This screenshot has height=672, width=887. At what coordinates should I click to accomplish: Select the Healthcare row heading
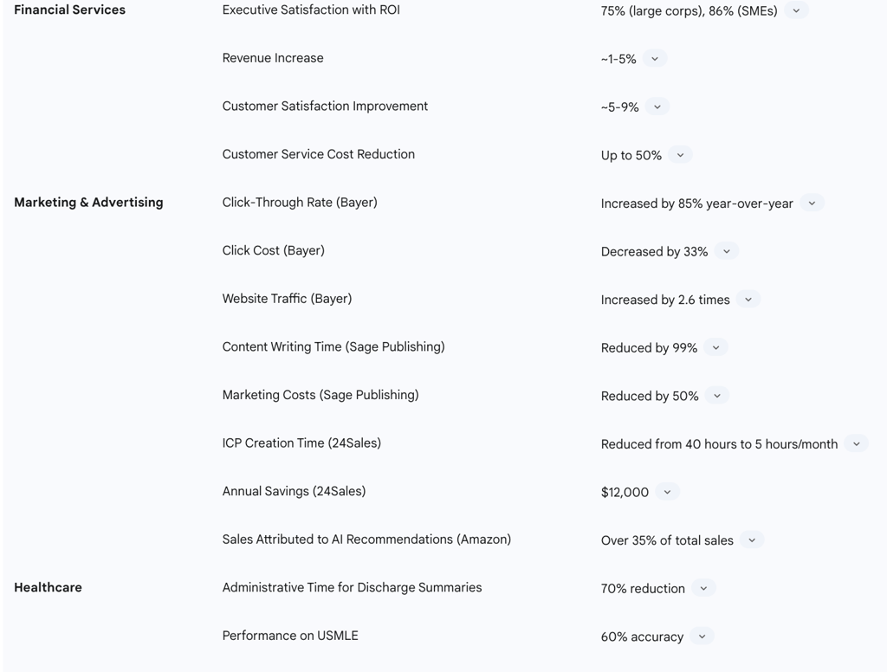click(49, 587)
